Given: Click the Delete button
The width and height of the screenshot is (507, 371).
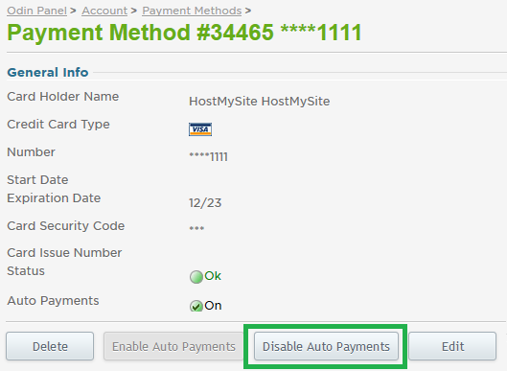Looking at the screenshot, I should pyautogui.click(x=50, y=346).
